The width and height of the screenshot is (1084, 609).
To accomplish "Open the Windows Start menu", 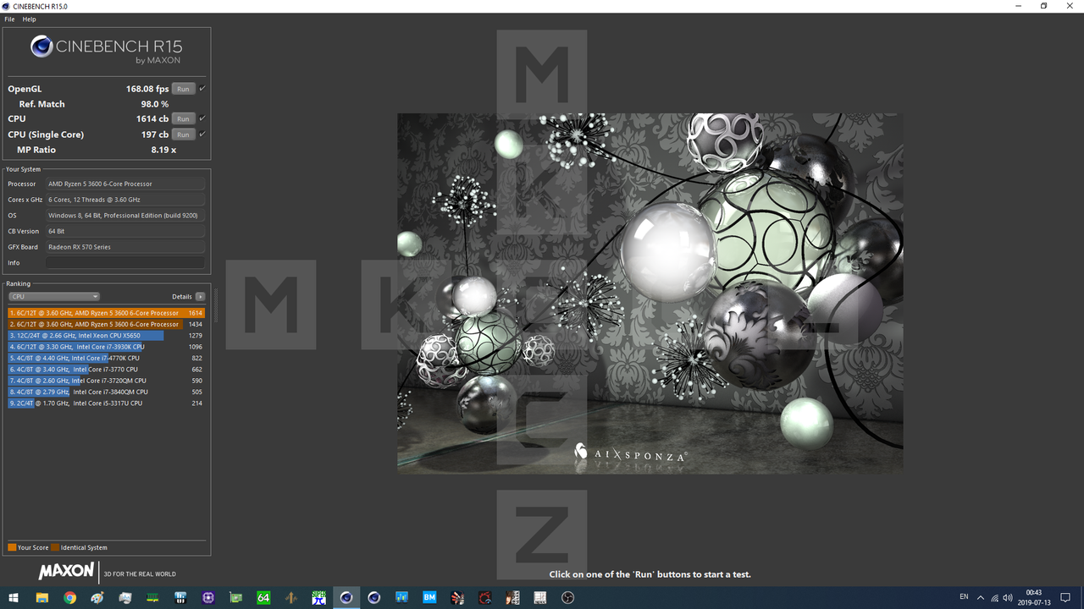I will point(14,597).
